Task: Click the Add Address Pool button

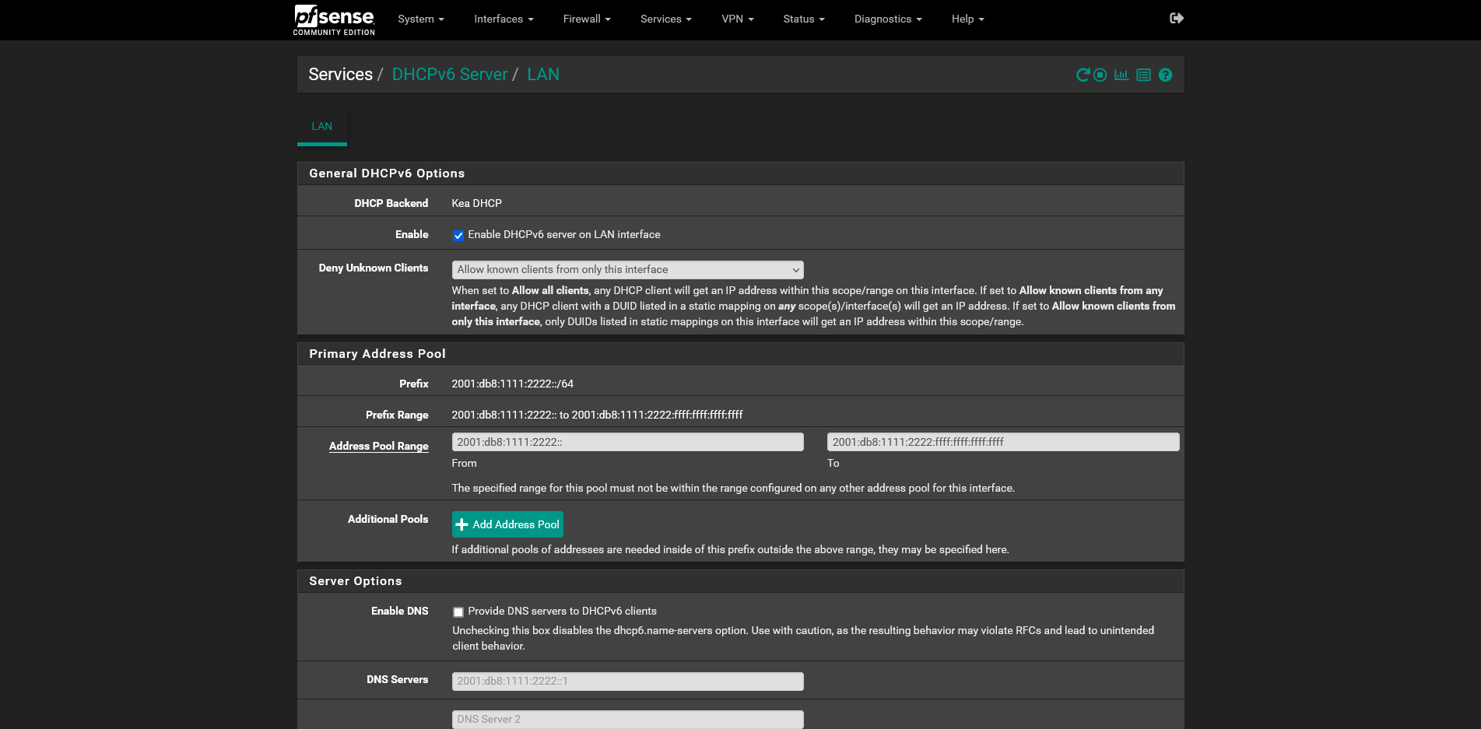Action: click(507, 524)
